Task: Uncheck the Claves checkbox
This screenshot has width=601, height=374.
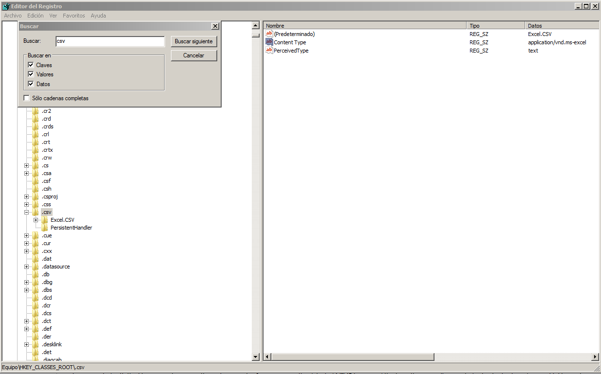Action: (x=31, y=65)
